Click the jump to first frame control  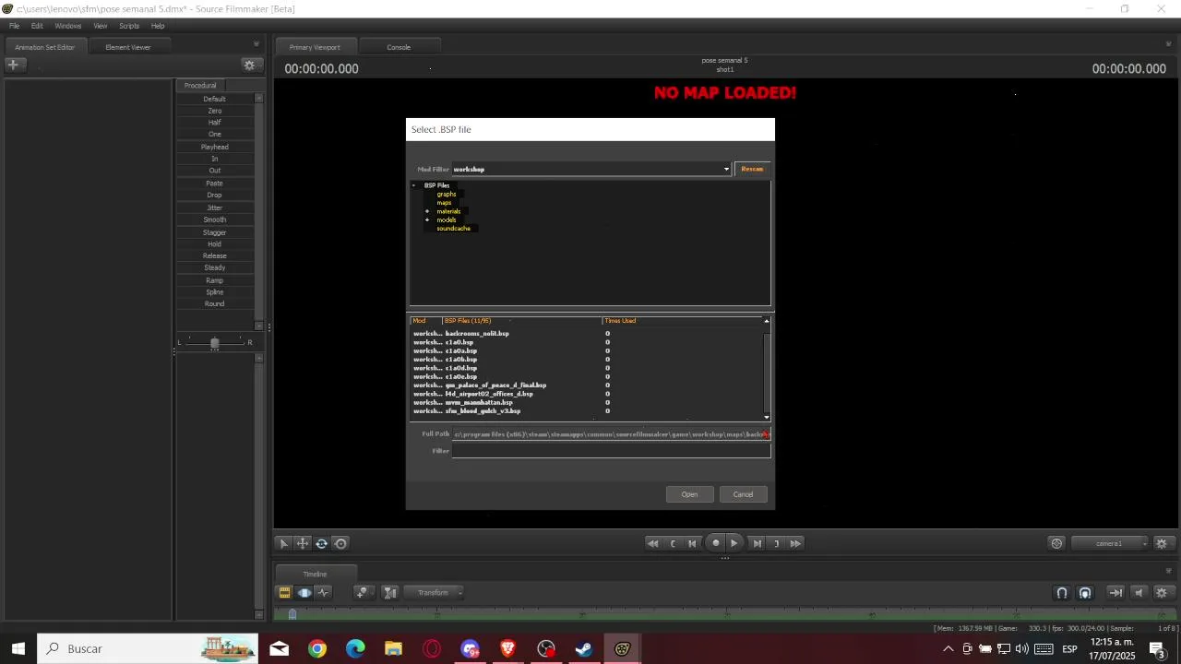[x=692, y=543]
